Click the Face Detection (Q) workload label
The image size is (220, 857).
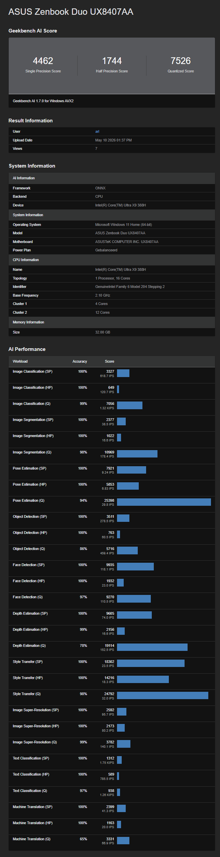coord(28,597)
